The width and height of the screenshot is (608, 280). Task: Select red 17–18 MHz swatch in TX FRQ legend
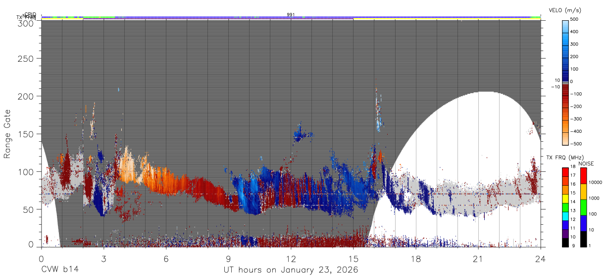click(565, 172)
